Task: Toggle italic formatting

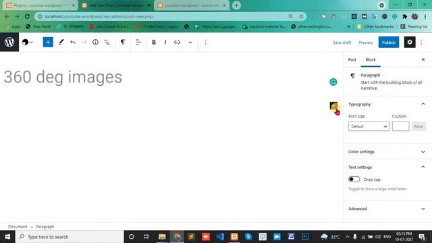Action: [x=165, y=42]
